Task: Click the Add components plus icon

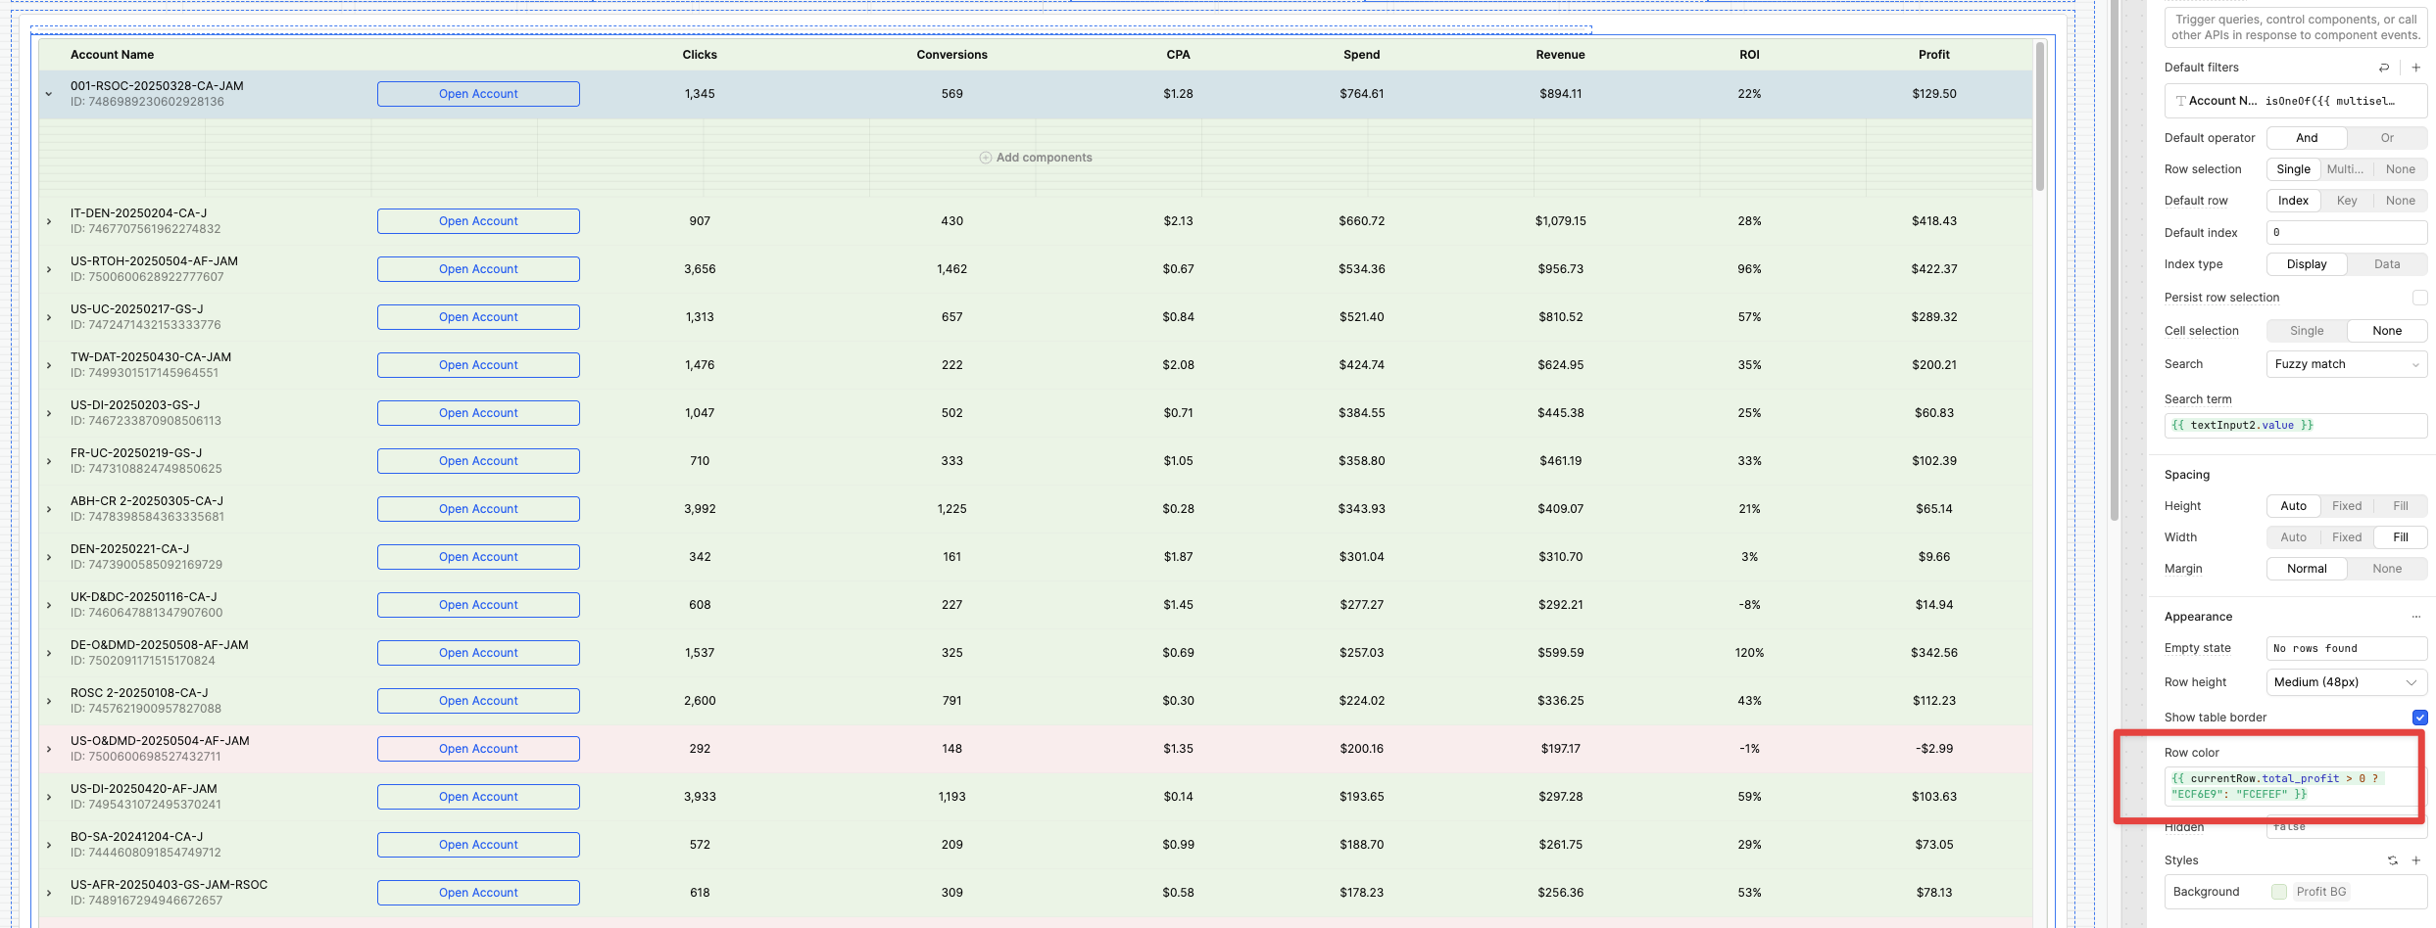Action: [x=985, y=157]
